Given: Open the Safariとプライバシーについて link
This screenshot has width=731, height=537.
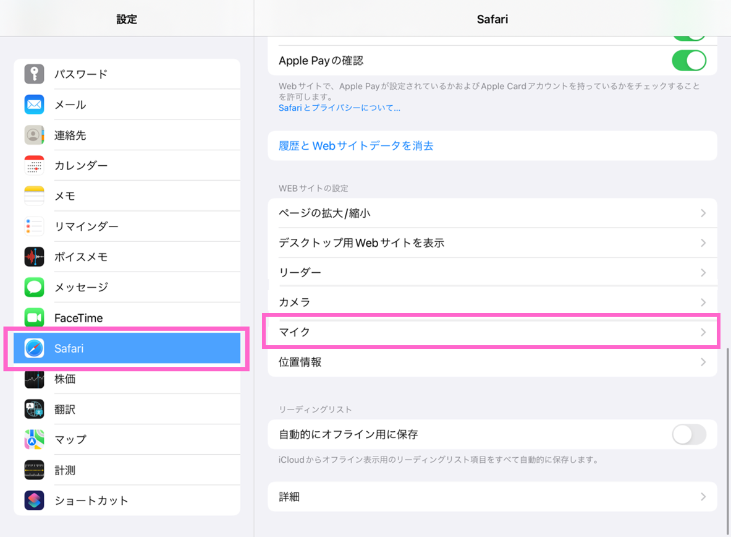Looking at the screenshot, I should (339, 108).
